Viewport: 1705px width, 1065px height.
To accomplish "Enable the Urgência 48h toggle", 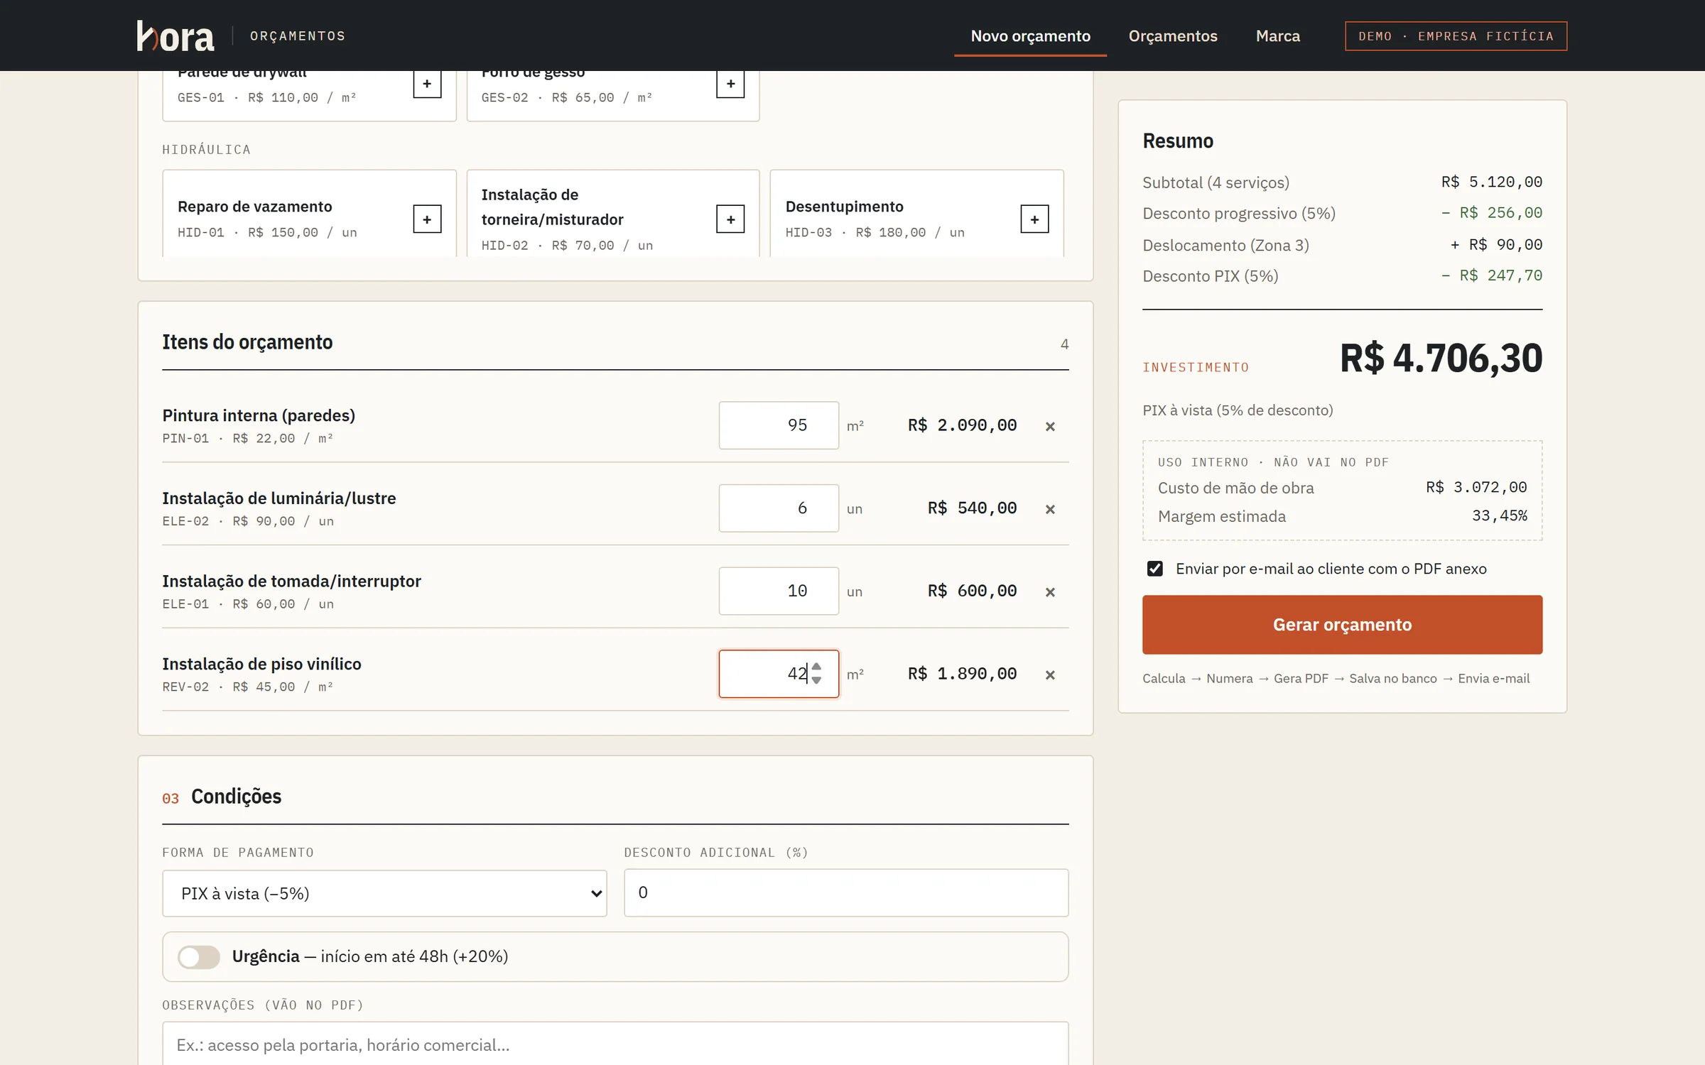I will pyautogui.click(x=199, y=957).
